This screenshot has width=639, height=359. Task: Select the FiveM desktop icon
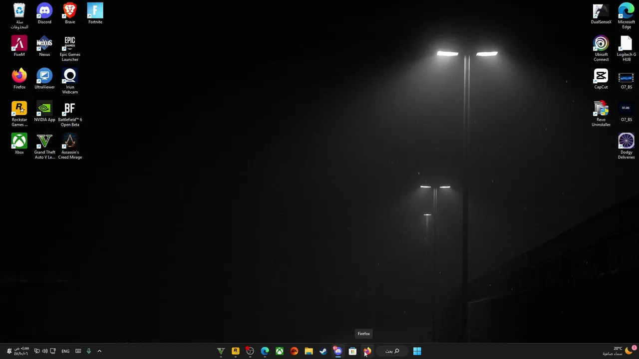[x=19, y=46]
